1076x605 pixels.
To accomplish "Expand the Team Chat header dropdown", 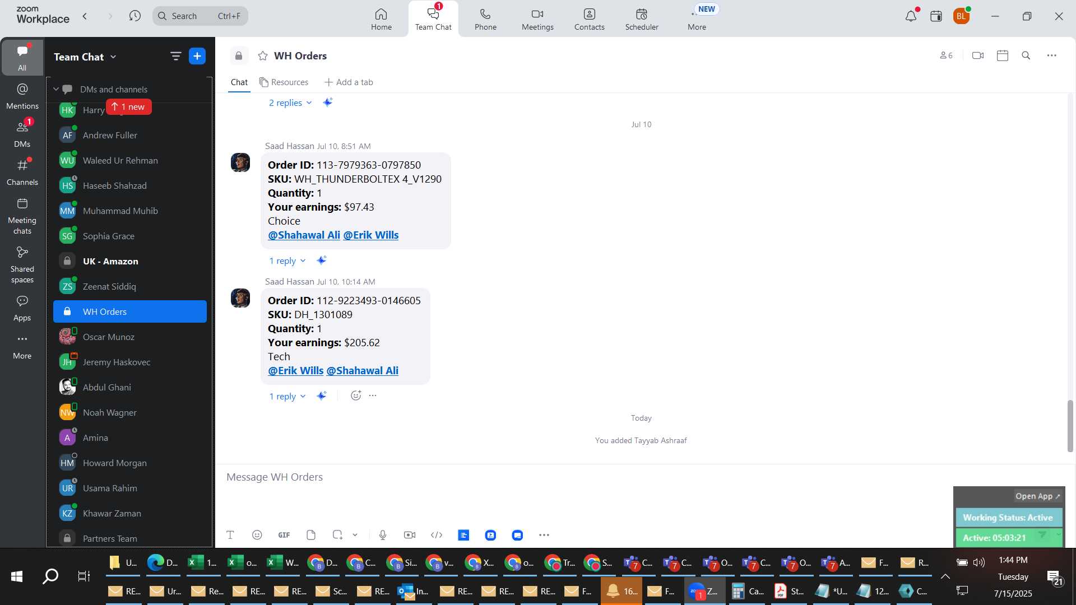I will click(113, 57).
